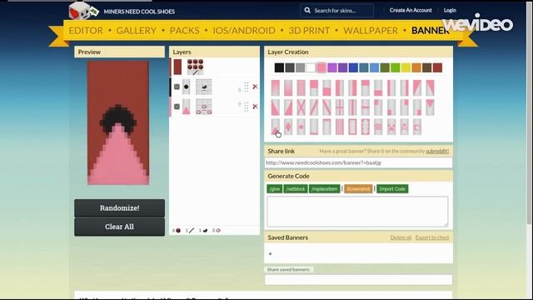
Task: Click the Import Code button
Action: 392,189
